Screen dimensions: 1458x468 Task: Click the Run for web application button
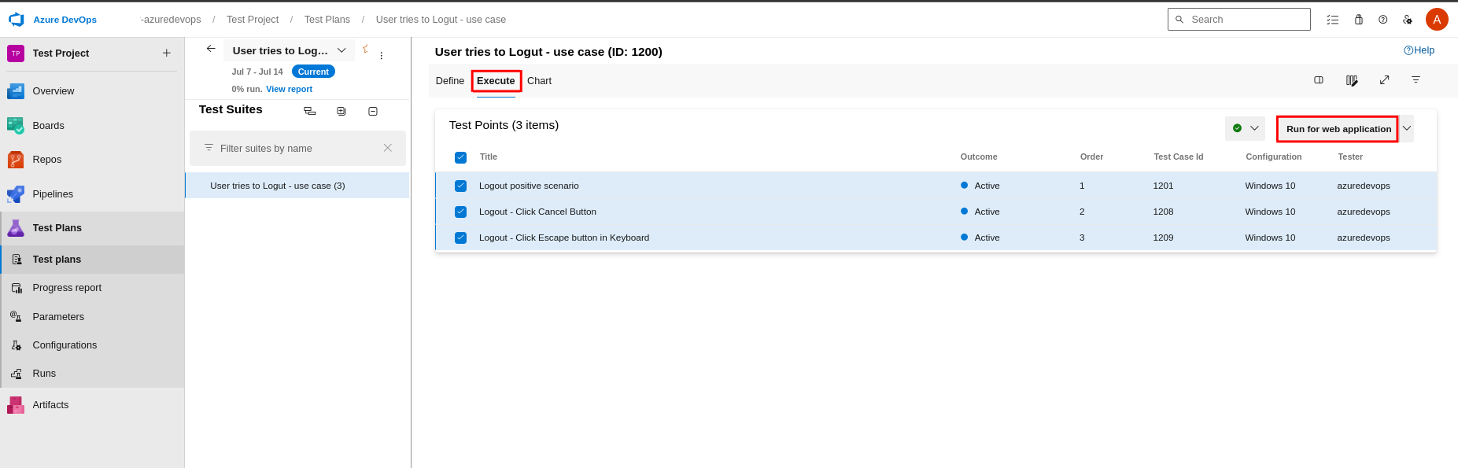click(1338, 129)
